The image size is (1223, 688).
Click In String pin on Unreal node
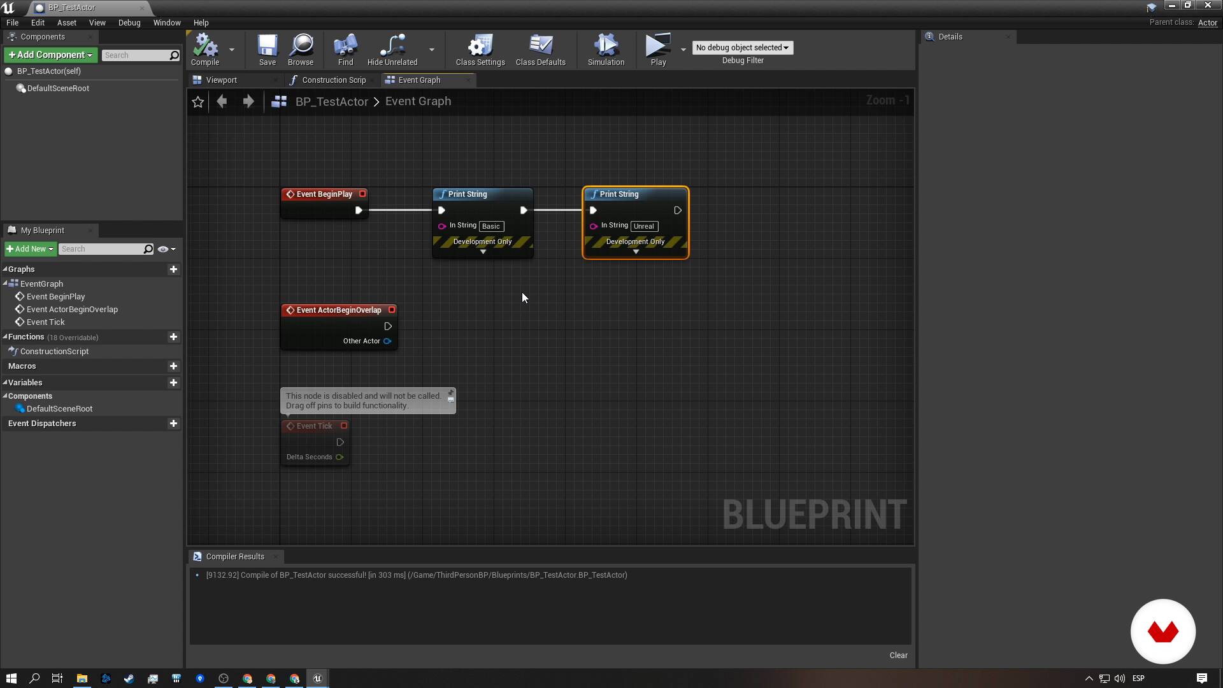pos(593,226)
